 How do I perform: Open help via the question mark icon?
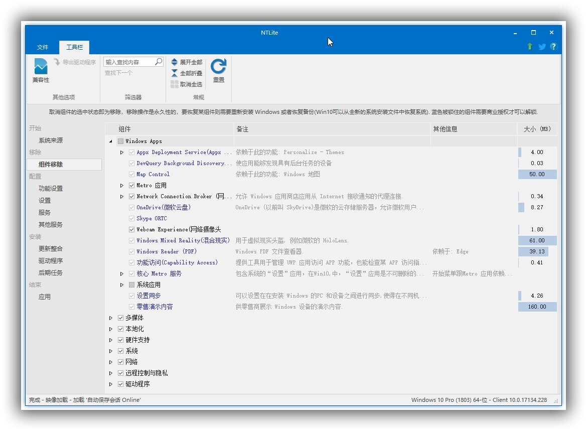[553, 47]
